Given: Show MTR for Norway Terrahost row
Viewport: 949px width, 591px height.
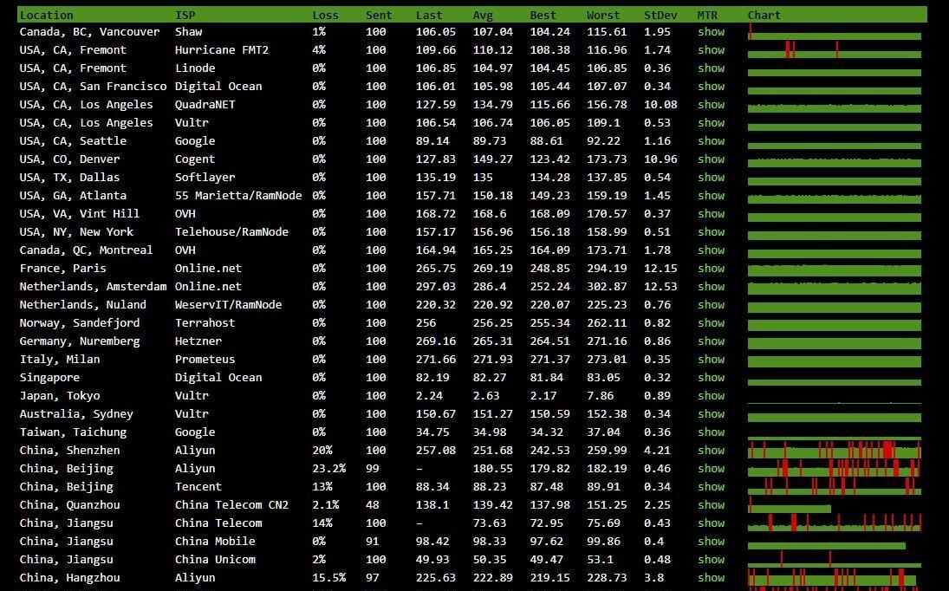Looking at the screenshot, I should click(712, 322).
